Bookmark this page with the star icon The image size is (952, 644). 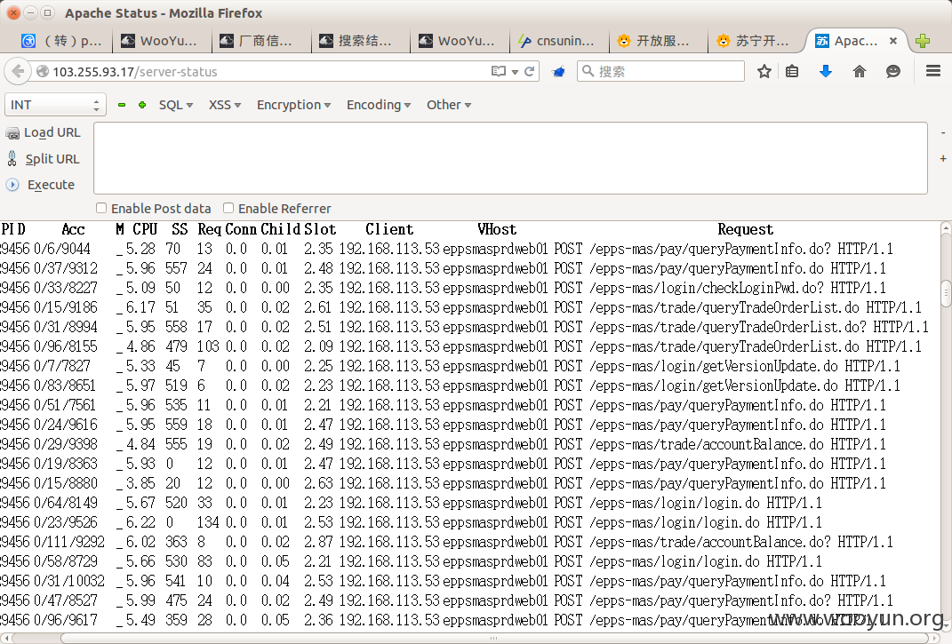coord(764,72)
